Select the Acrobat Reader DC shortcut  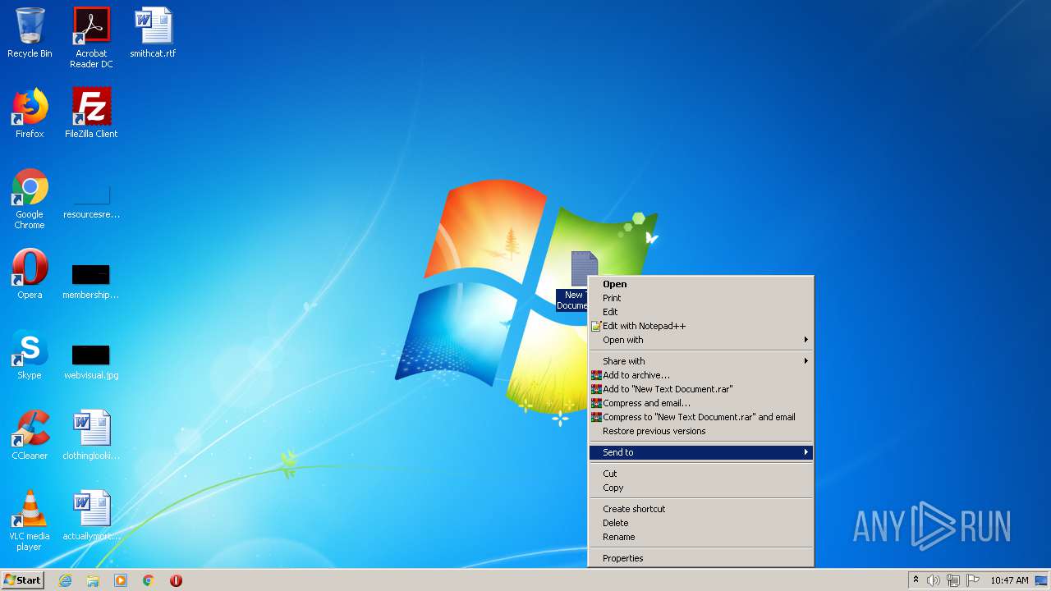coord(91,38)
